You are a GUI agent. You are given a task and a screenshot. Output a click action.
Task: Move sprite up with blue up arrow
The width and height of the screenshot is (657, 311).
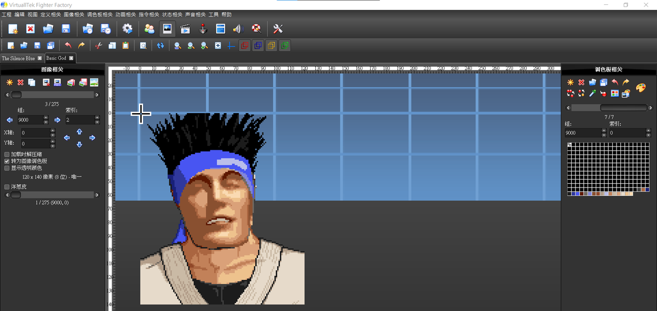[x=79, y=131]
